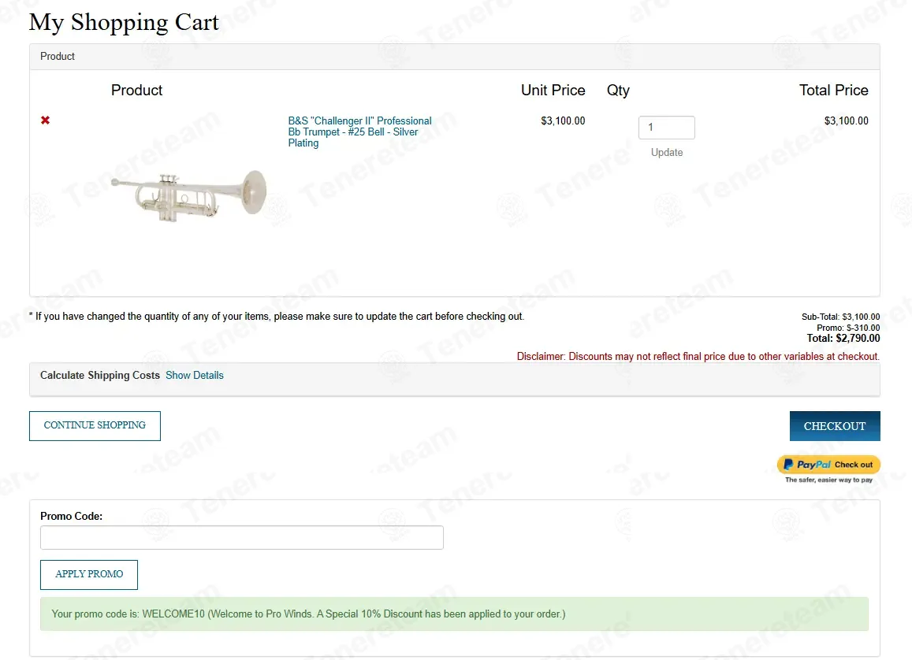Click the Qty column header
912x660 pixels.
pos(618,90)
